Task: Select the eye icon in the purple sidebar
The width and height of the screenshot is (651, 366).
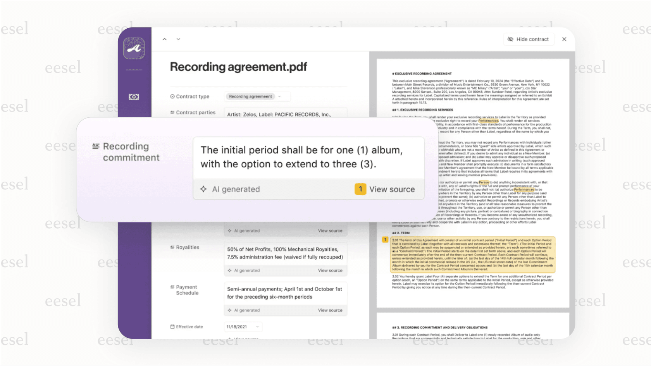Action: coord(134,97)
